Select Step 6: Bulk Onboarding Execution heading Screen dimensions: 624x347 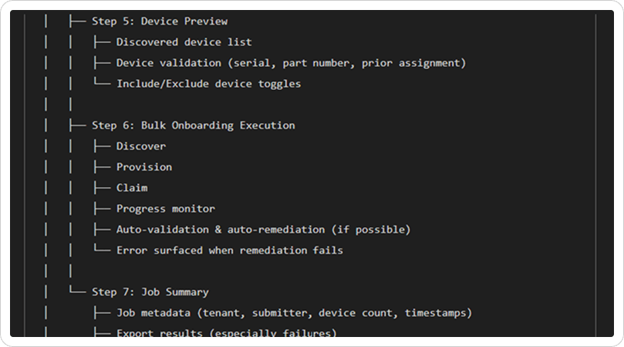pyautogui.click(x=193, y=125)
